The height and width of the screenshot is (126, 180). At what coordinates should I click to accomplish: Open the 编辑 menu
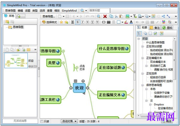(x=20, y=11)
